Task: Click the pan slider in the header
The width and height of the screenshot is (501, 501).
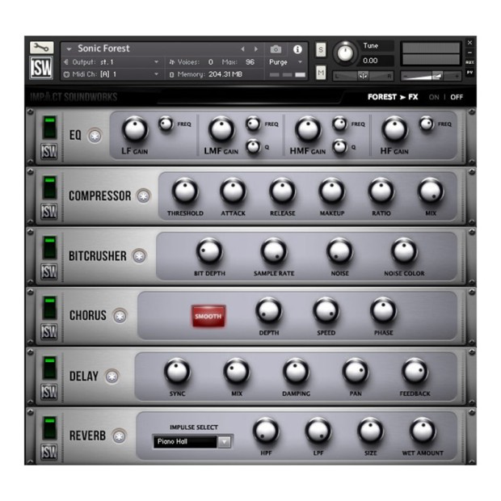Action: coord(363,76)
